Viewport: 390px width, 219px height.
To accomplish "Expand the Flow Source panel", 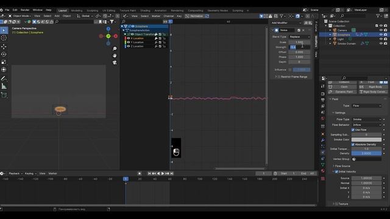I will [342, 166].
